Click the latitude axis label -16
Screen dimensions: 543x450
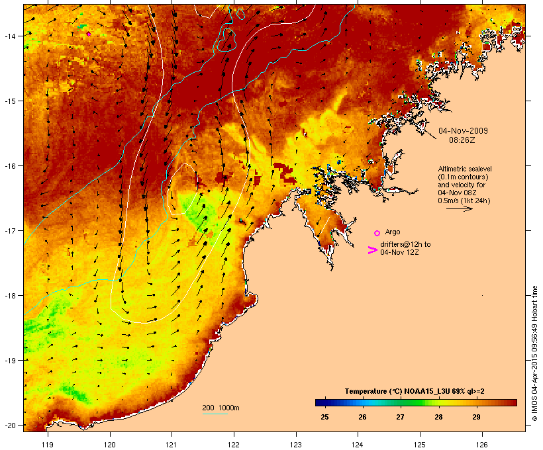9,166
